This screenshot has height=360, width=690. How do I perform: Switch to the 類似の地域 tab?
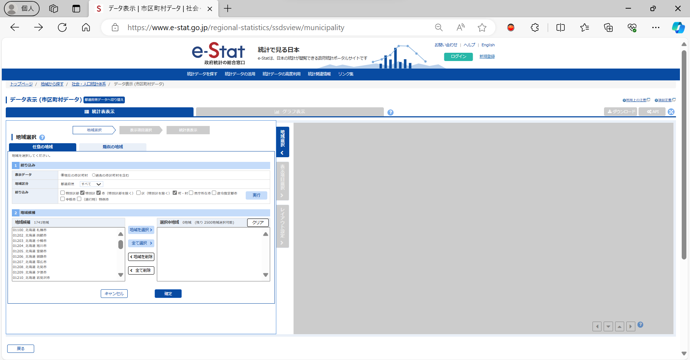tap(113, 147)
